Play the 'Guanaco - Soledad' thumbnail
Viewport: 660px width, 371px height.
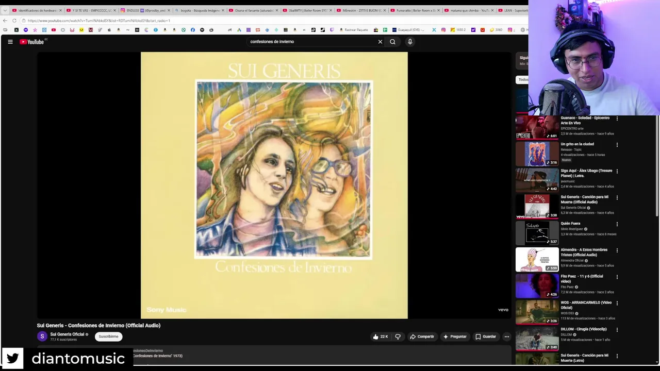(x=537, y=127)
